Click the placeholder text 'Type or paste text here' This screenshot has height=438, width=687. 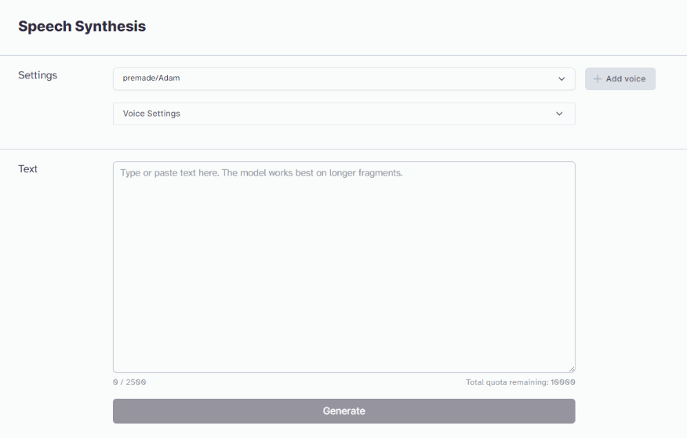point(261,172)
